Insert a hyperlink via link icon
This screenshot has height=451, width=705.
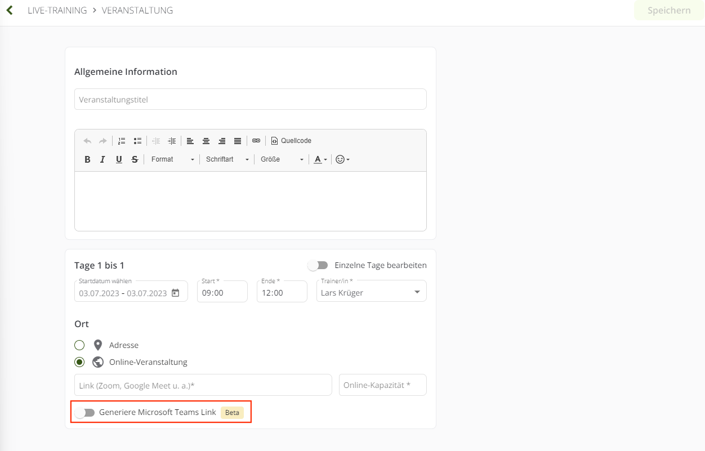click(x=256, y=141)
